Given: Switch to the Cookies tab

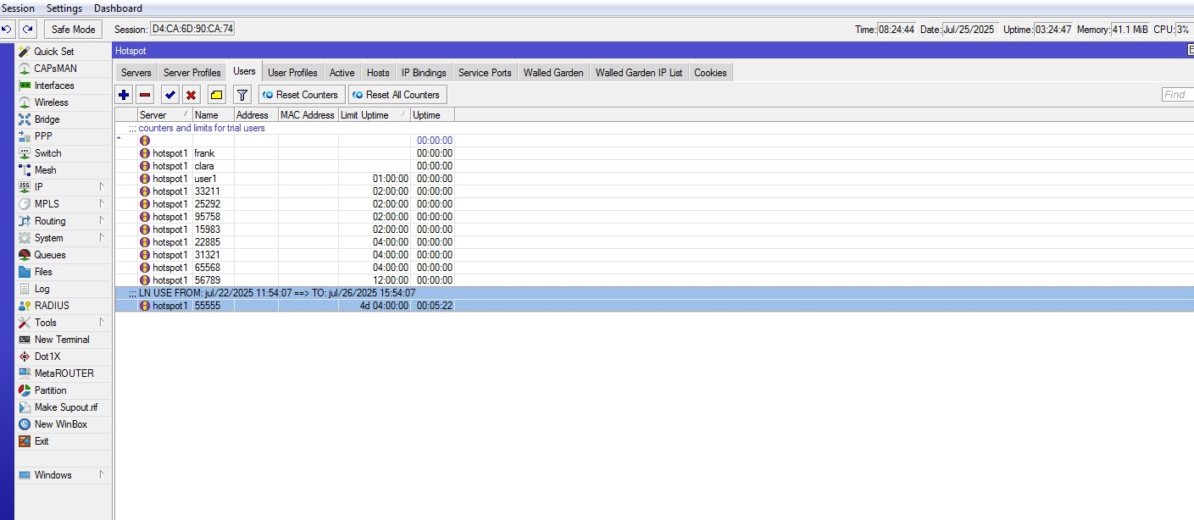Looking at the screenshot, I should click(710, 73).
